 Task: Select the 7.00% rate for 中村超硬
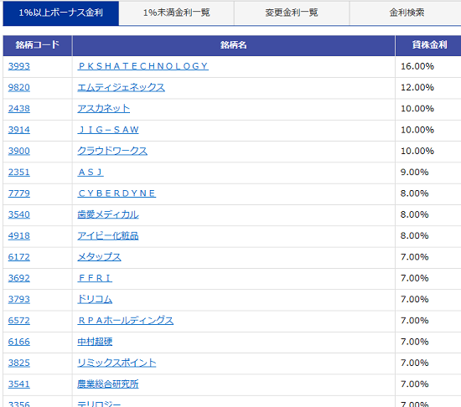point(415,342)
